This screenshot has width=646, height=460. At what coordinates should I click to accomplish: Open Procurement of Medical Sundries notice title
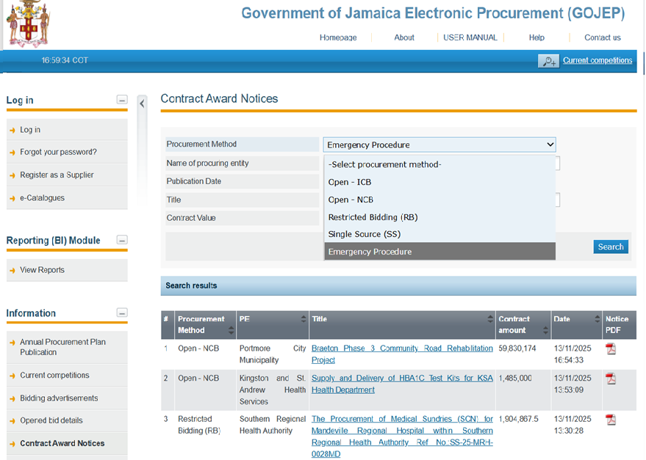402,436
